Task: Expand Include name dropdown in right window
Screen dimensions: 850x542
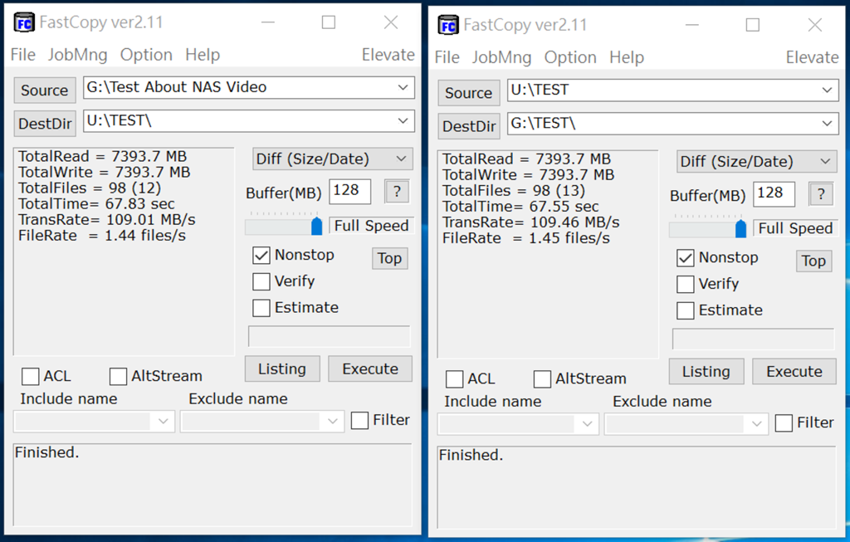Action: [587, 424]
